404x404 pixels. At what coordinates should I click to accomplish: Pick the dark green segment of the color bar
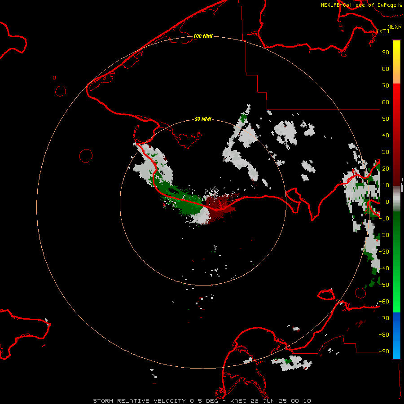pos(396,227)
